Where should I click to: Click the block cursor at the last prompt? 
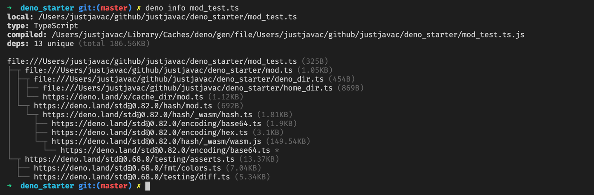(x=148, y=186)
